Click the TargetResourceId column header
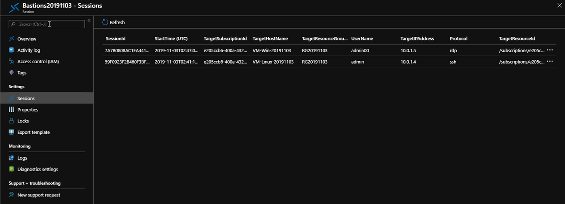 [517, 38]
